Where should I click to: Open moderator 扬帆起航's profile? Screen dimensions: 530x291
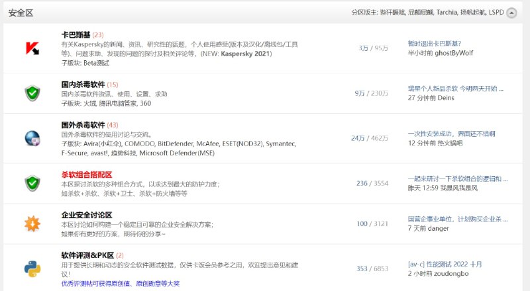(473, 13)
